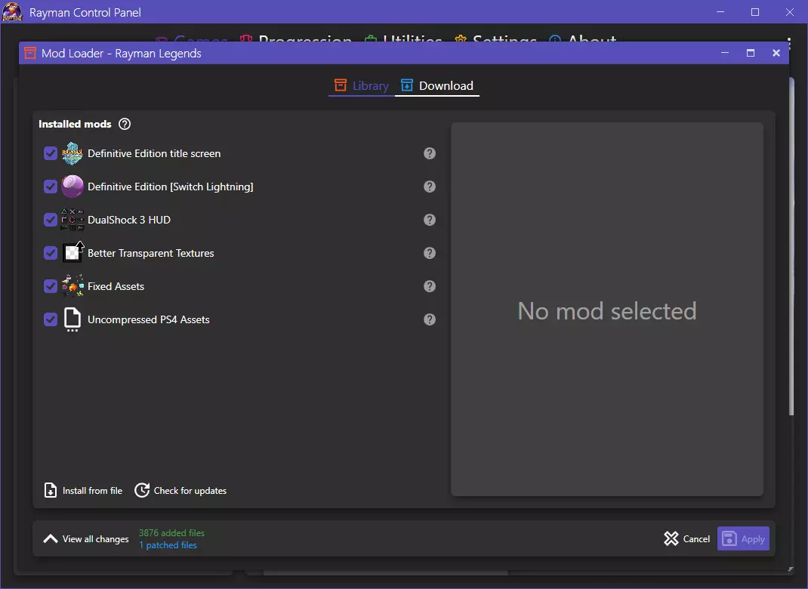This screenshot has width=808, height=589.
Task: Close the Rayman Control Panel window
Action: coord(789,12)
